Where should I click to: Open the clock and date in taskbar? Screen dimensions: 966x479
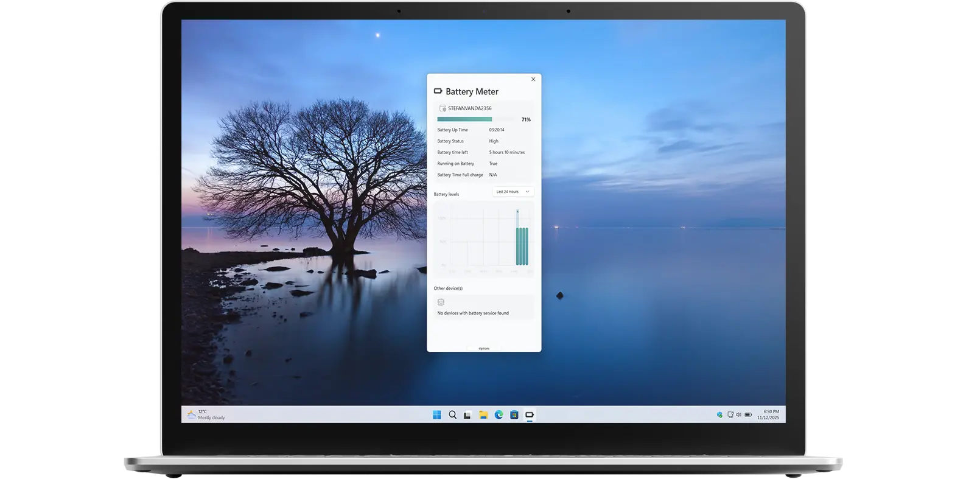pos(768,414)
